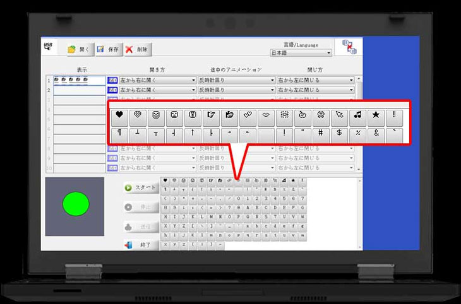The height and width of the screenshot is (304, 461).
Task: Expand row 1 middle animation dropdown
Action: point(236,81)
